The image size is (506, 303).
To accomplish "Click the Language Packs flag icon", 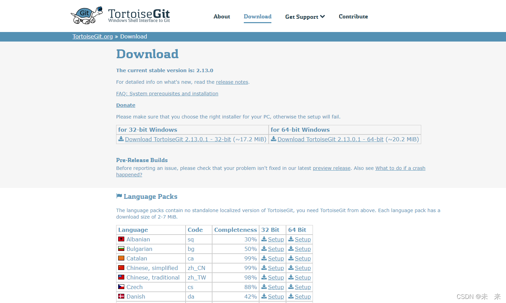I will click(x=119, y=196).
